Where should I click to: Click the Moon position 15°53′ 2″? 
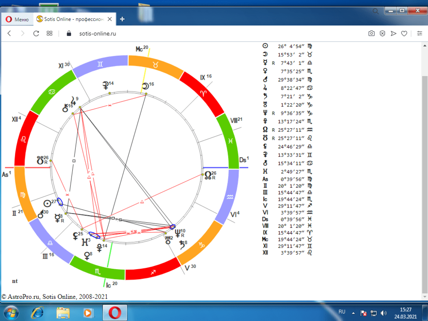coord(291,55)
